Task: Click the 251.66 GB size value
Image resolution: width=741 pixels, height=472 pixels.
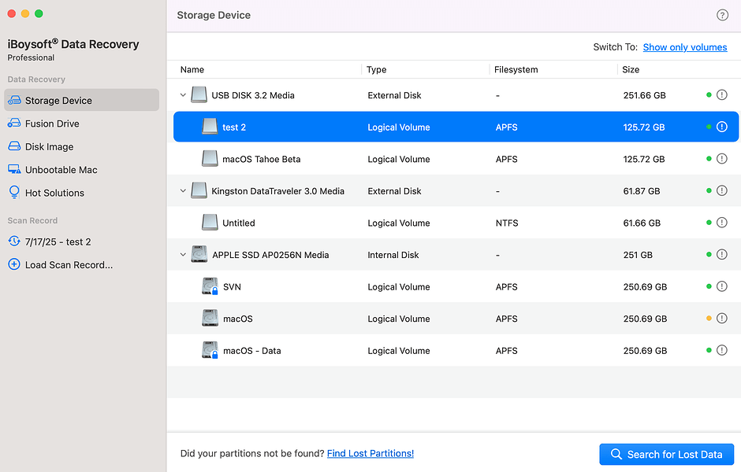Action: click(x=644, y=94)
